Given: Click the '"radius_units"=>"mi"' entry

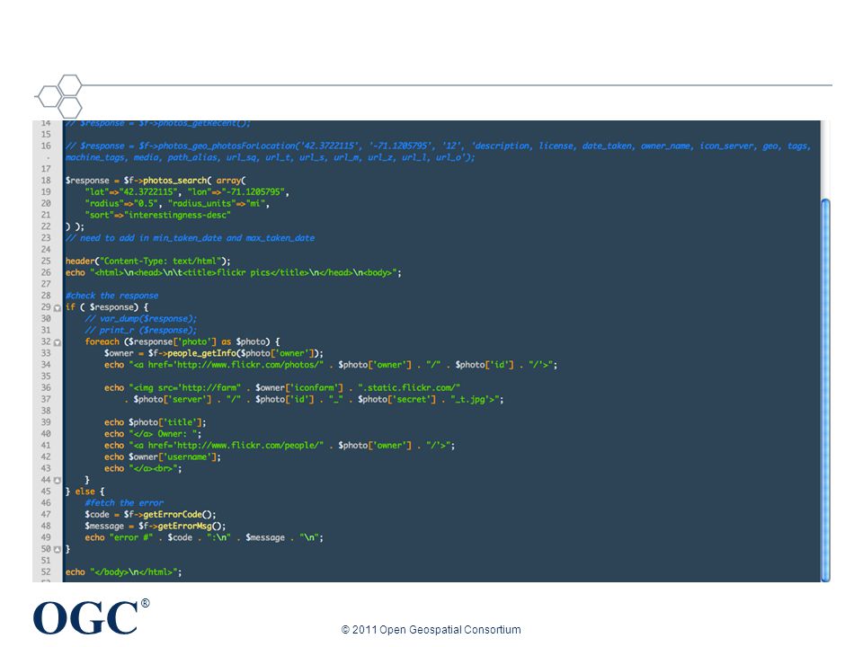Looking at the screenshot, I should (218, 204).
